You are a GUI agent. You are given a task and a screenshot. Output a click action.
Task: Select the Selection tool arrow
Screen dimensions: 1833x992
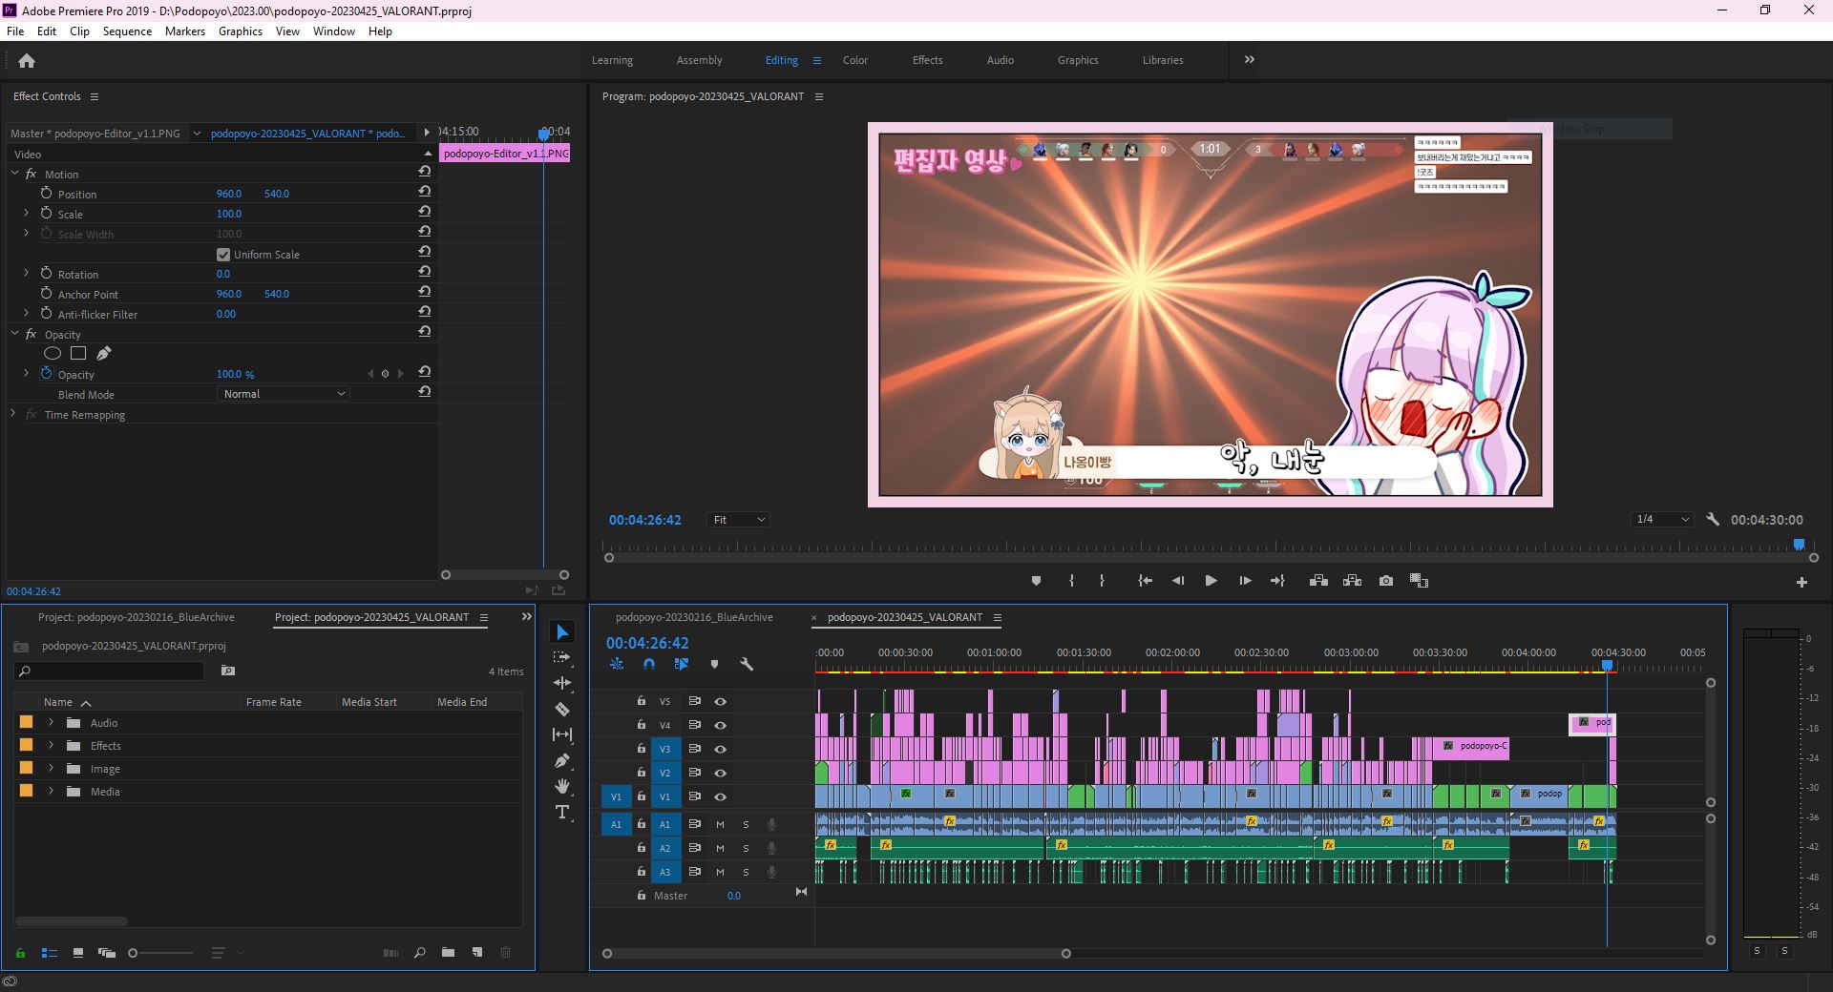(562, 632)
